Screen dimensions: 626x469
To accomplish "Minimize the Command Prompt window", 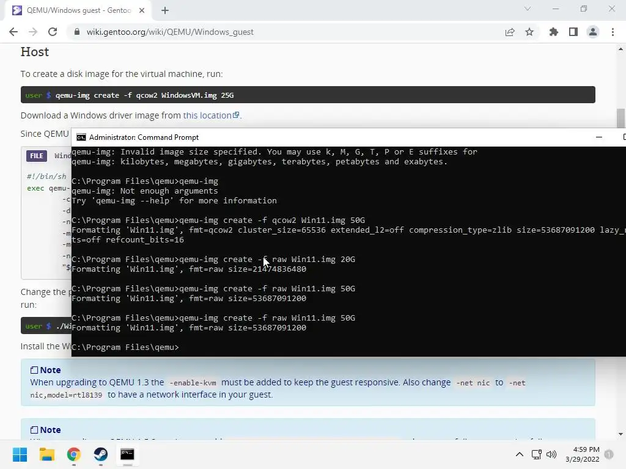I will coord(599,137).
